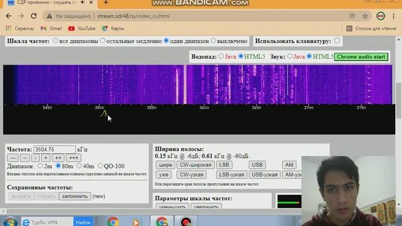Open Карты maps bookmark
402x226 pixels.
(113, 28)
